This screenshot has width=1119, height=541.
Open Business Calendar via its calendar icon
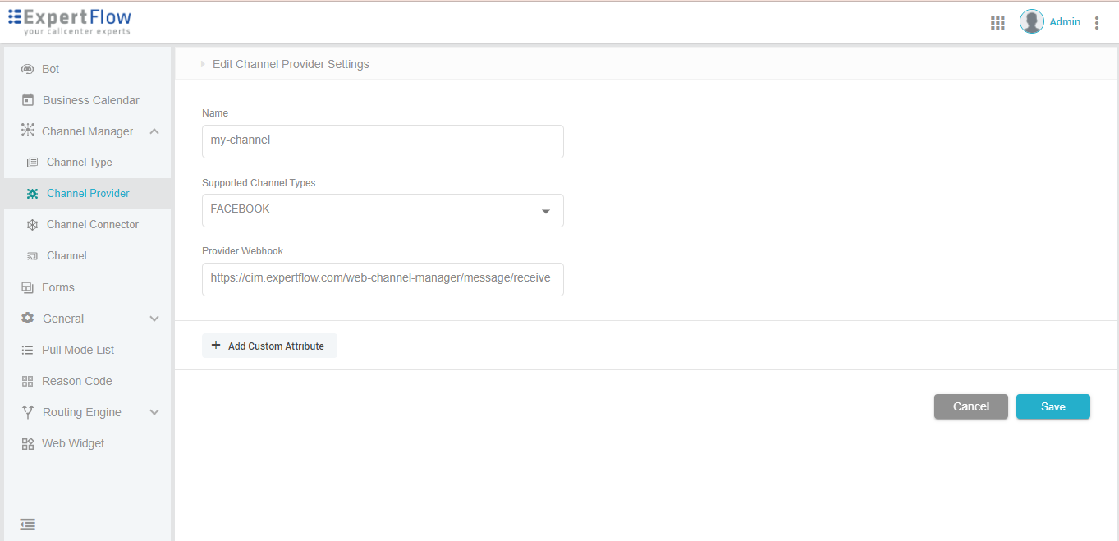(x=27, y=99)
